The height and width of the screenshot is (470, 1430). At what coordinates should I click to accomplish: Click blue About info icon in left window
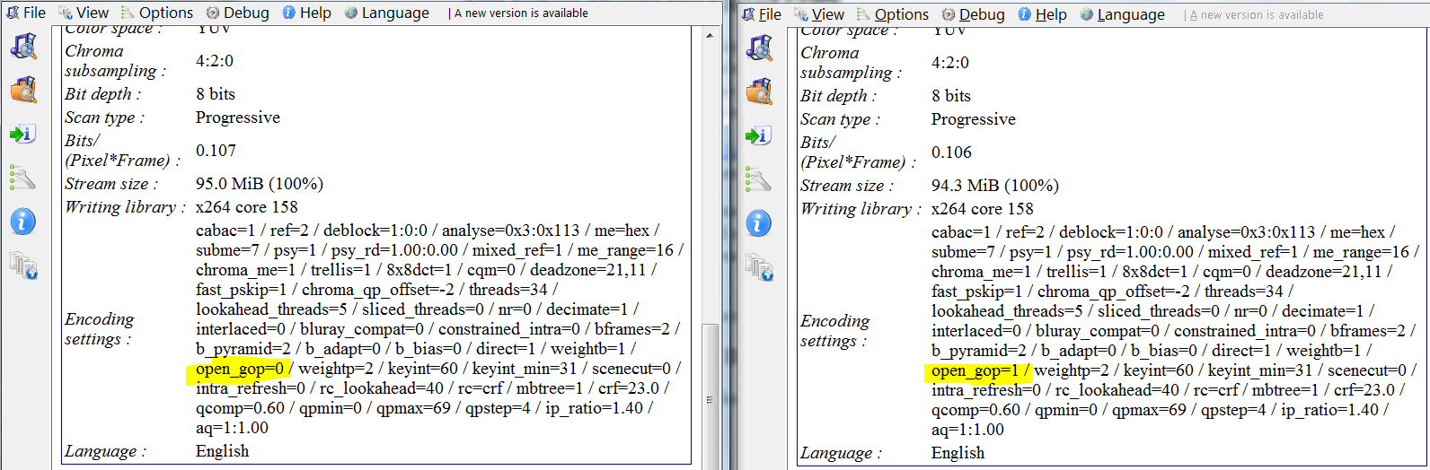[22, 221]
